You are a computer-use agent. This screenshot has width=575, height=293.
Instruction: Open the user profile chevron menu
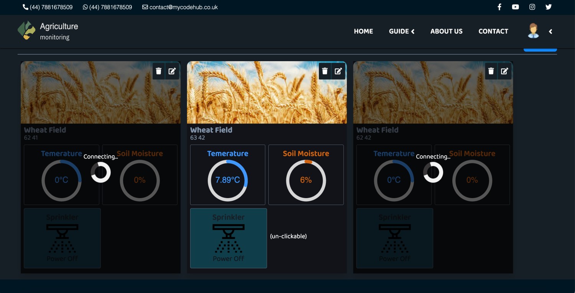[550, 32]
